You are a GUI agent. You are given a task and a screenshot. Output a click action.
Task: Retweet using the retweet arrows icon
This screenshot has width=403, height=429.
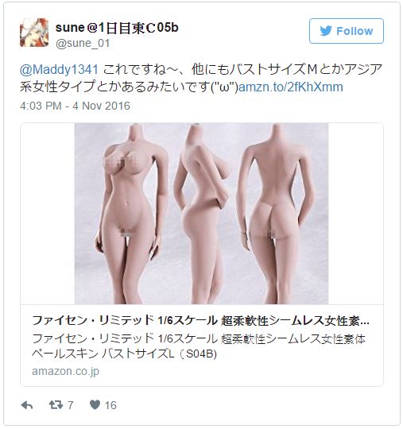(x=56, y=405)
